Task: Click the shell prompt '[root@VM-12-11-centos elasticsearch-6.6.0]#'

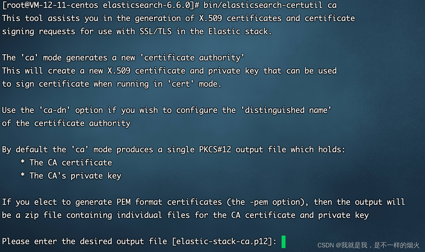Action: (101, 5)
